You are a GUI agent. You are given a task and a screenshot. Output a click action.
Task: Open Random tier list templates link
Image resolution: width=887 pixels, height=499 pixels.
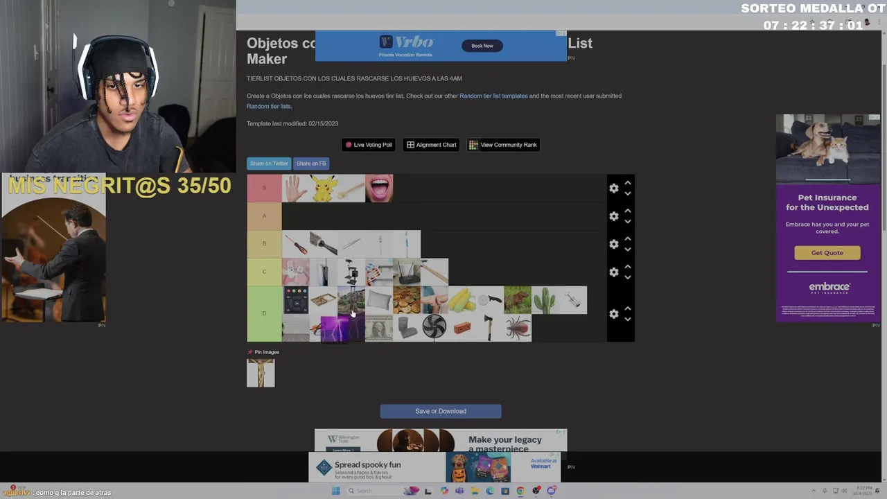(493, 96)
